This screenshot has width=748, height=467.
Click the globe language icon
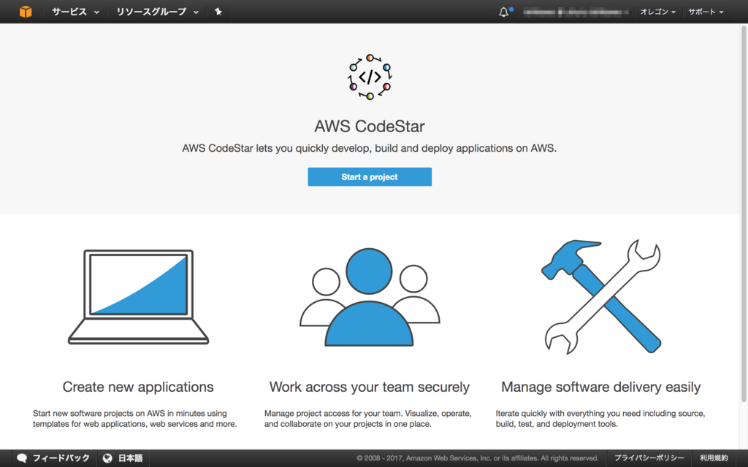coord(108,458)
